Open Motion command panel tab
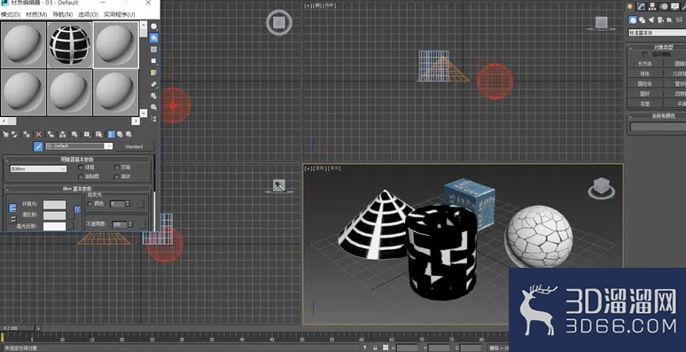The width and height of the screenshot is (686, 352). pyautogui.click(x=664, y=6)
